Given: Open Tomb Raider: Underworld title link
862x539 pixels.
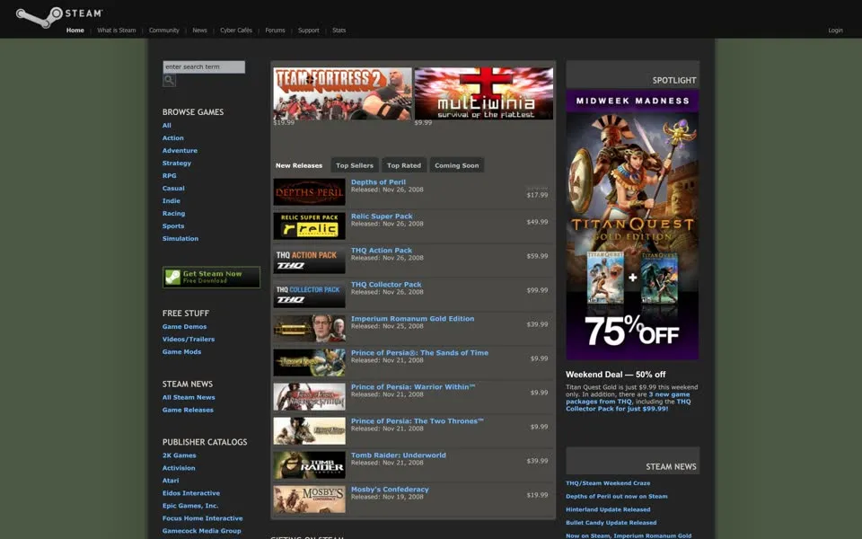Looking at the screenshot, I should pos(399,455).
